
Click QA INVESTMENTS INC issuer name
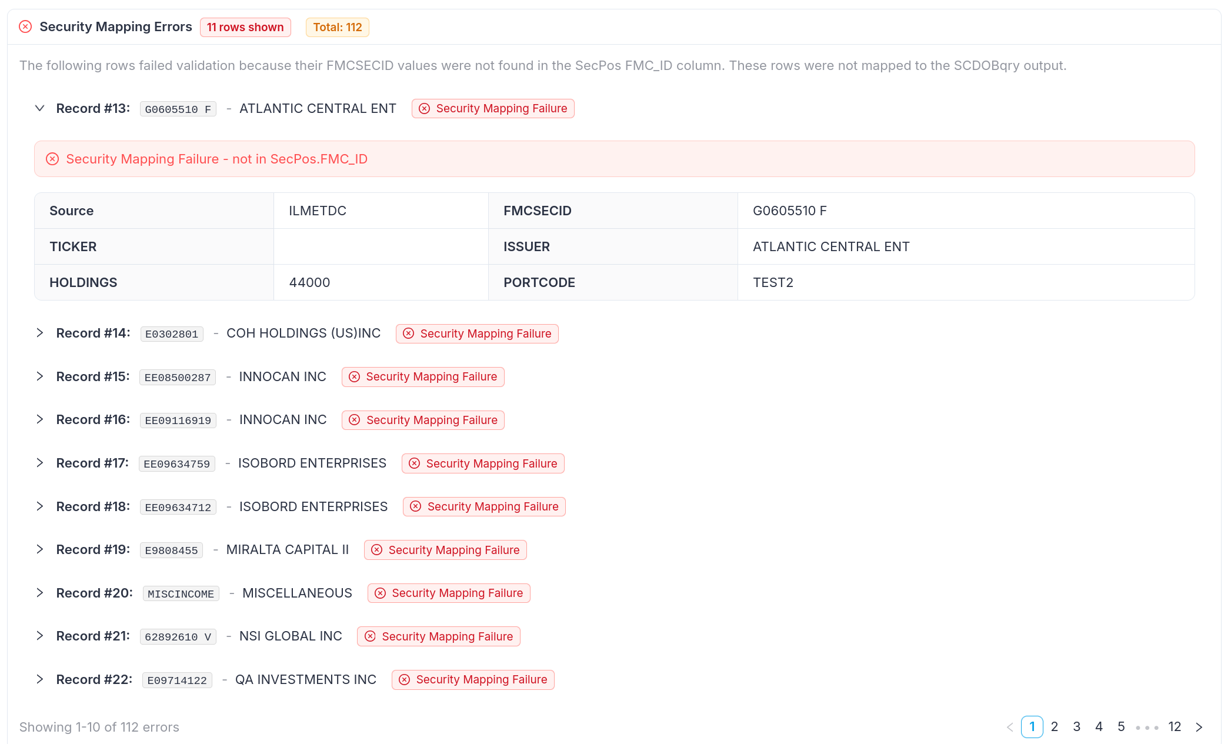coord(306,679)
